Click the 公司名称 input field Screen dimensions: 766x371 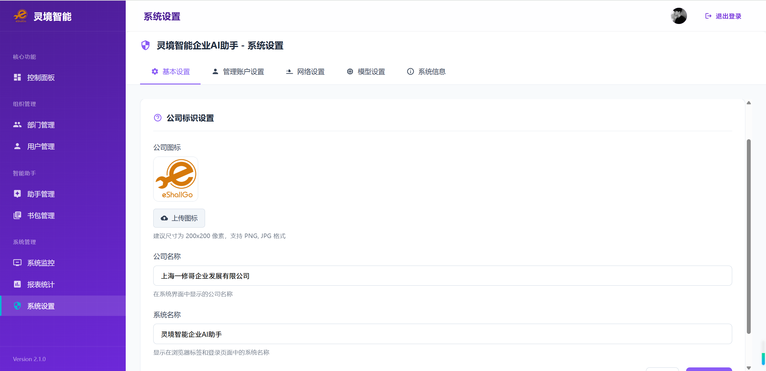coord(442,276)
